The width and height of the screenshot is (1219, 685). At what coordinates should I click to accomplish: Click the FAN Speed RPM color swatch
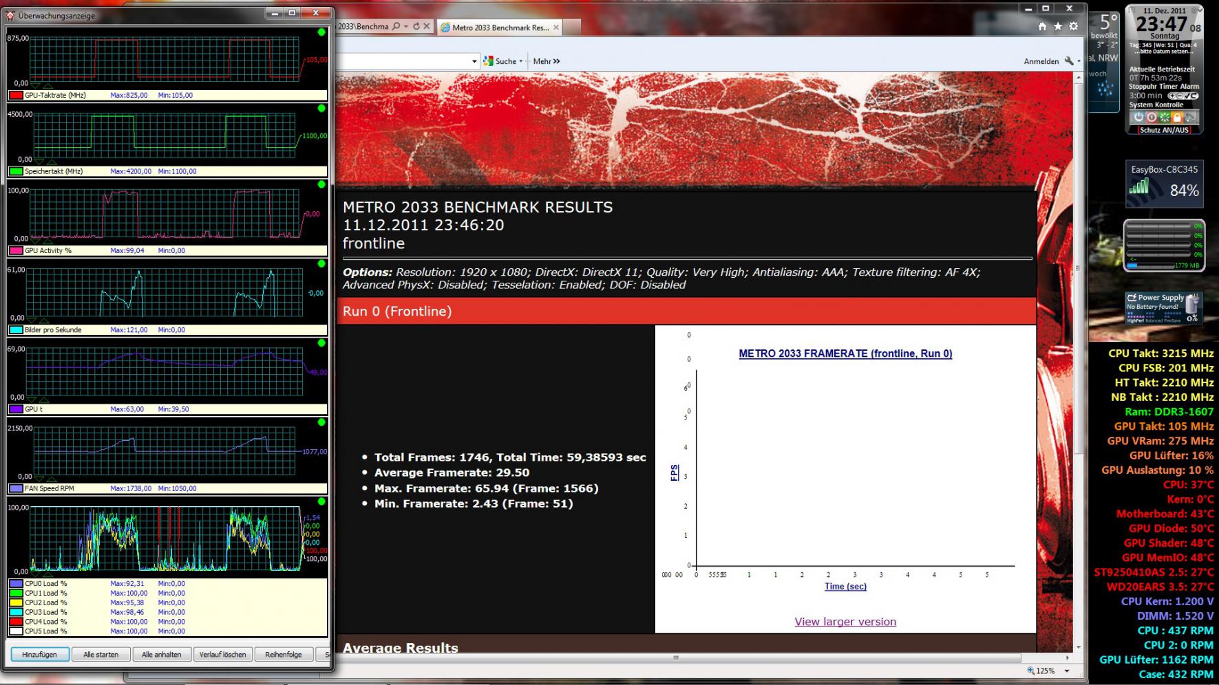click(x=16, y=488)
